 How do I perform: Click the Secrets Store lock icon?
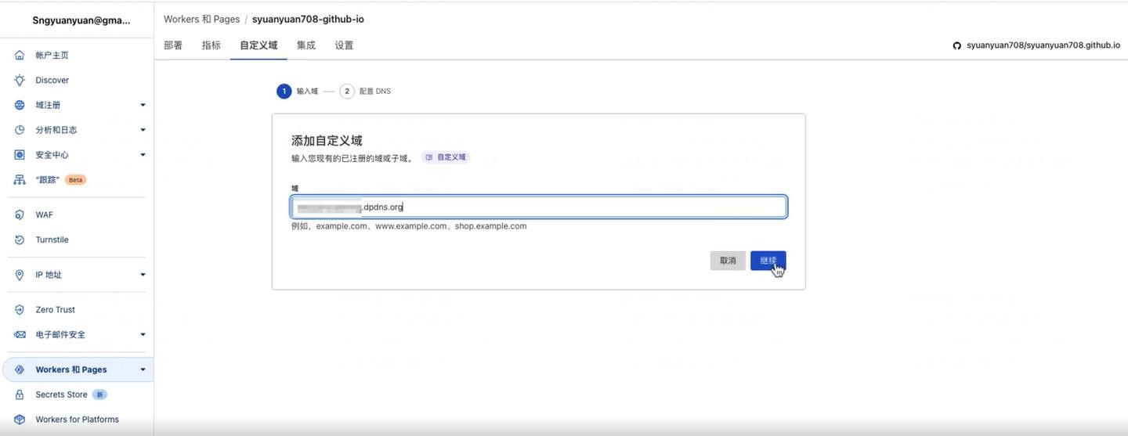point(20,395)
